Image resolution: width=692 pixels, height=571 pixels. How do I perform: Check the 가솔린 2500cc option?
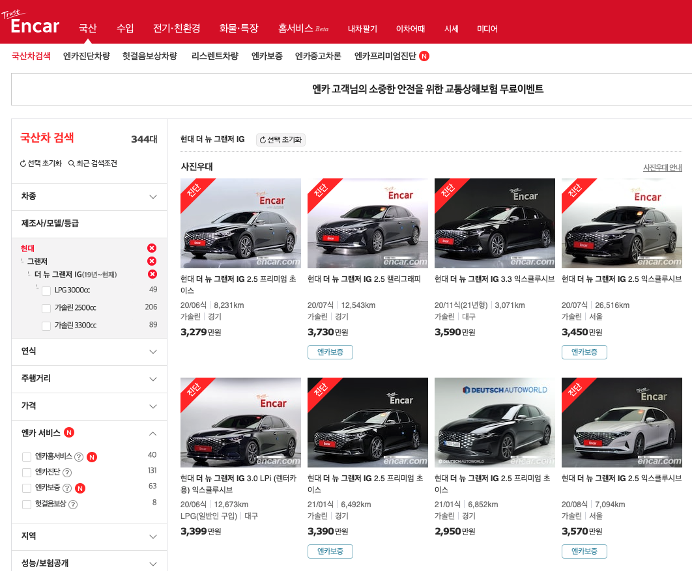click(x=46, y=308)
